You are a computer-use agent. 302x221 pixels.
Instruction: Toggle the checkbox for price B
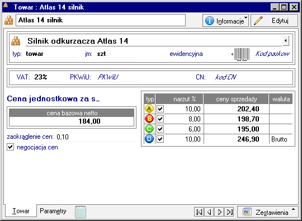pyautogui.click(x=161, y=119)
